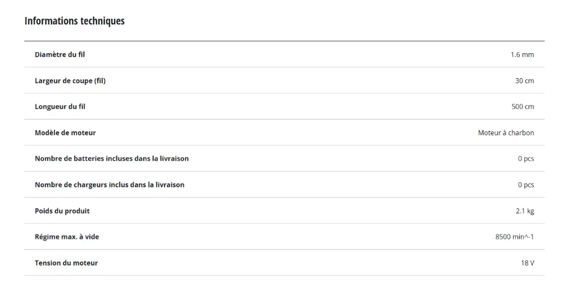
Task: Select the Largeur de coupe (fil) label
Action: coord(70,80)
